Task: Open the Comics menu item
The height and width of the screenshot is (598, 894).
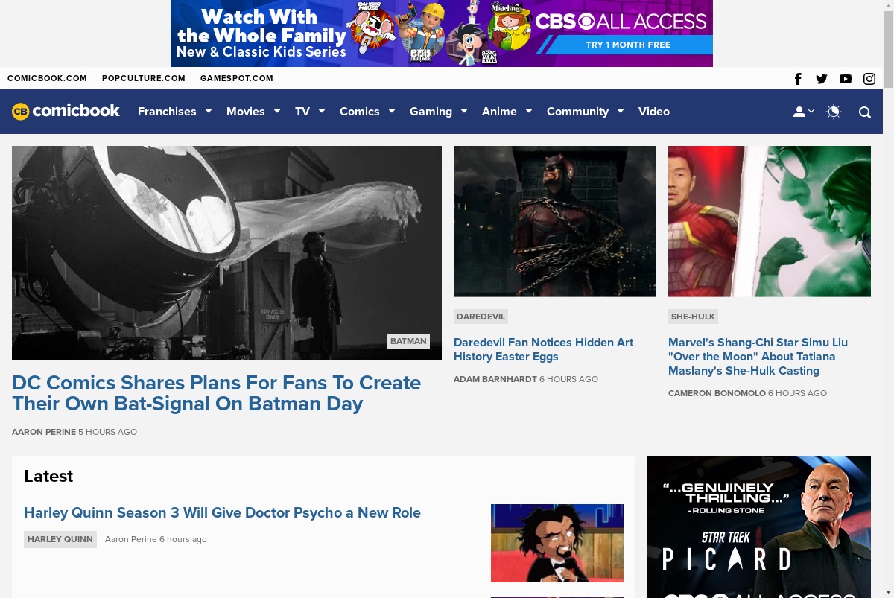Action: coord(360,112)
